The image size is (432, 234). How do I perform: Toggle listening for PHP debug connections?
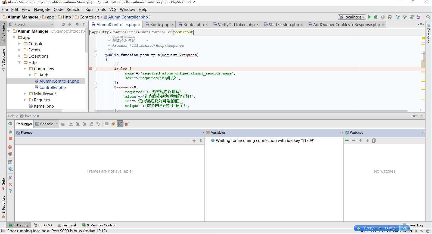tap(389, 17)
